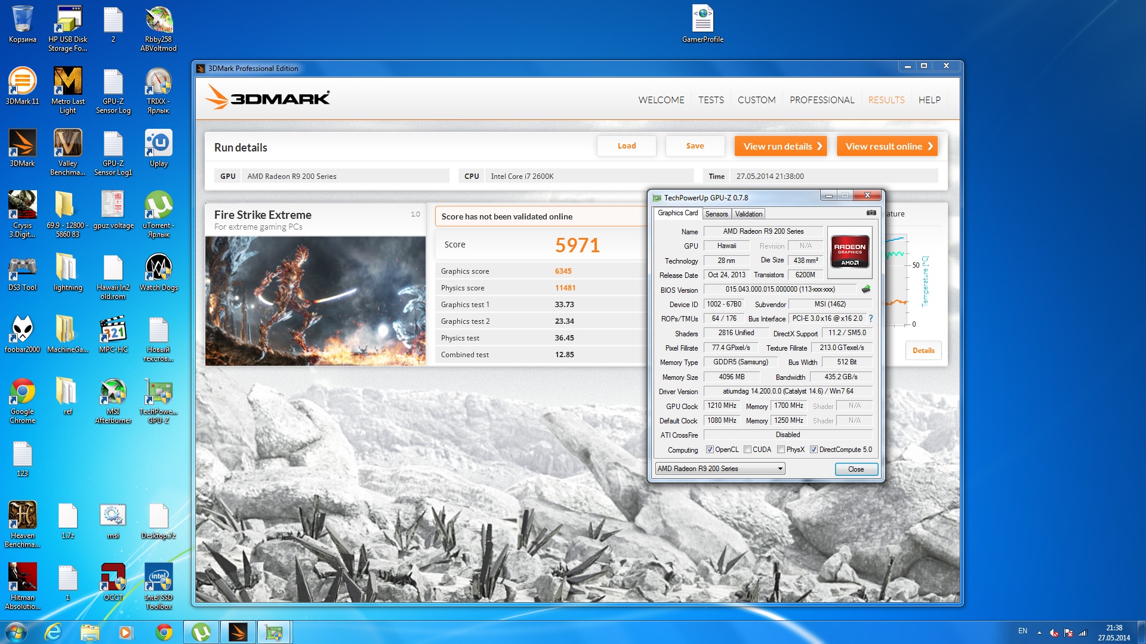
Task: Switch to the Sensors tab in GPU-Z
Action: point(716,214)
